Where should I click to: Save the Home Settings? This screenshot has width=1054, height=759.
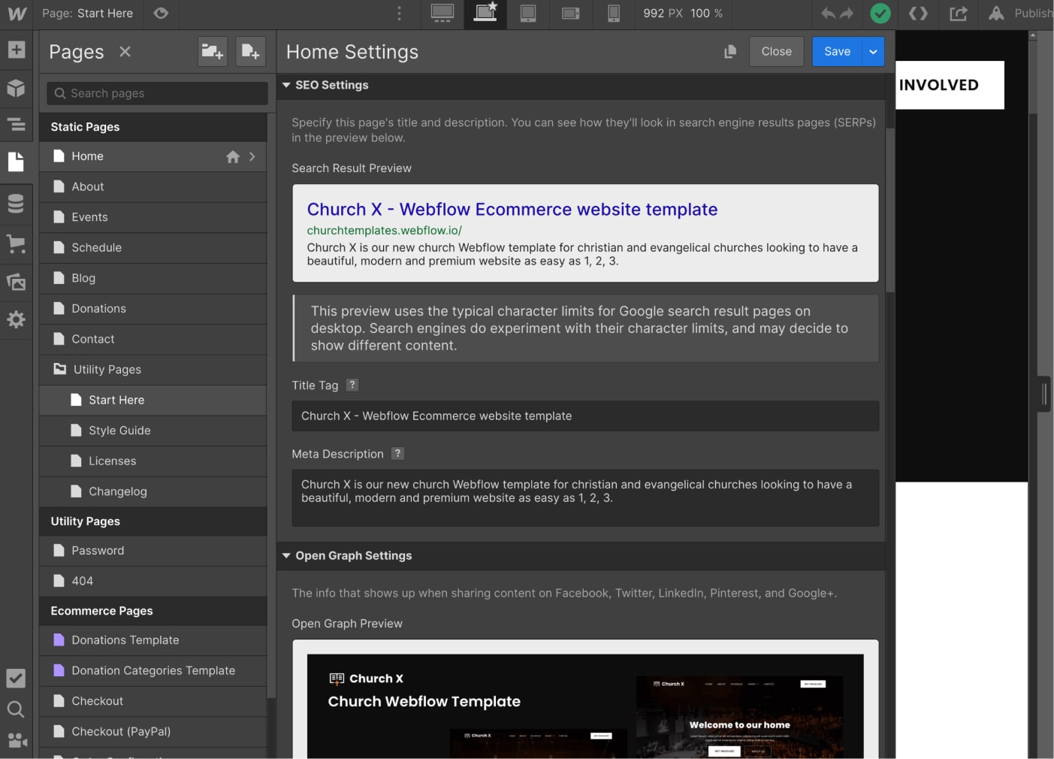pyautogui.click(x=836, y=51)
